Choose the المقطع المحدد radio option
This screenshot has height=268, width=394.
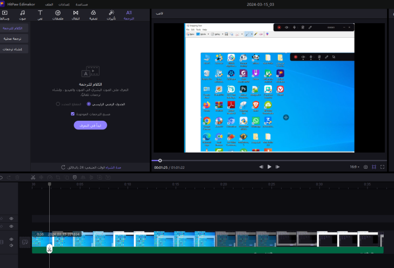[58, 104]
